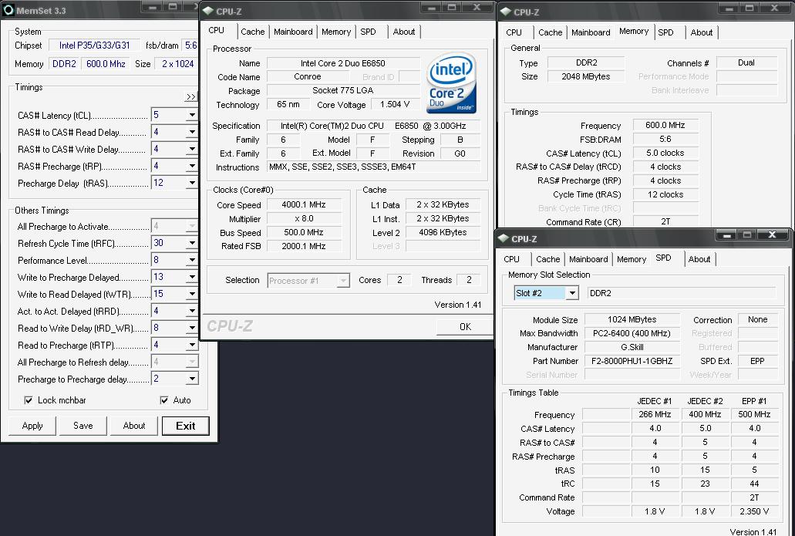
Task: Open the About tab in the SPD window
Action: click(699, 259)
